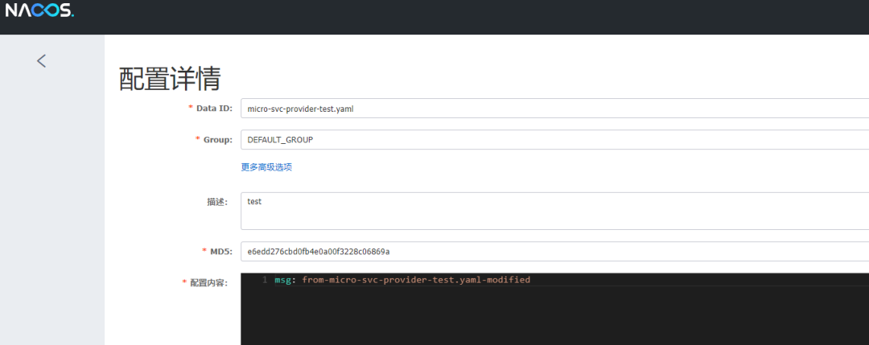Viewport: 869px width, 345px height.
Task: Click the 描述 textarea containing test
Action: tap(554, 211)
